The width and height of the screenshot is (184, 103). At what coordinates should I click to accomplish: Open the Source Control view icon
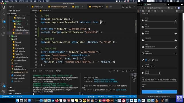pyautogui.click(x=3, y=21)
